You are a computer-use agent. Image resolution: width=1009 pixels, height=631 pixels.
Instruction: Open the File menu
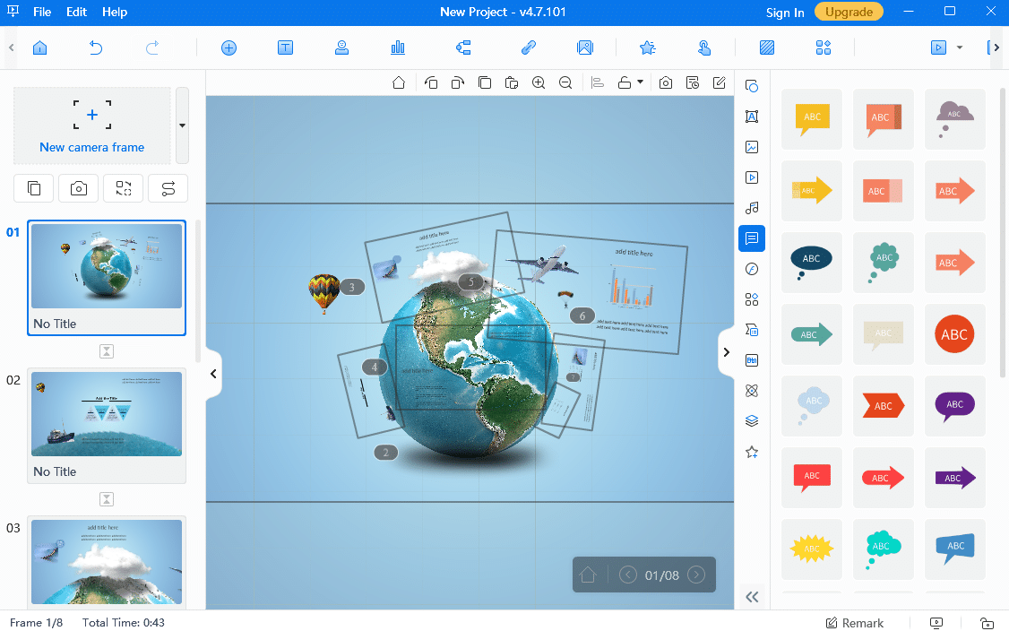[x=42, y=13]
